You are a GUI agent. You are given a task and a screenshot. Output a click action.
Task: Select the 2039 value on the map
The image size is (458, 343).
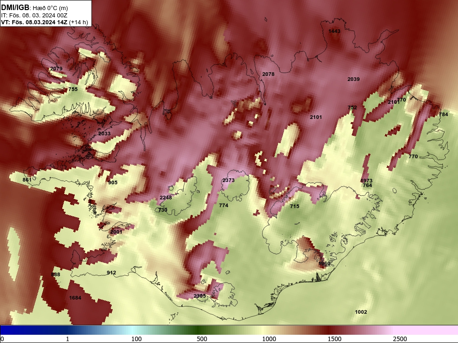[x=354, y=79]
